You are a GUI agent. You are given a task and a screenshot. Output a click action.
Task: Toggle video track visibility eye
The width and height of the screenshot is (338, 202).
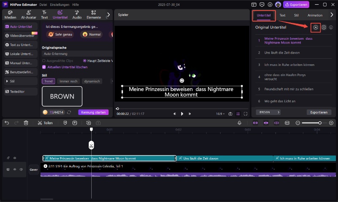pyautogui.click(x=15, y=169)
